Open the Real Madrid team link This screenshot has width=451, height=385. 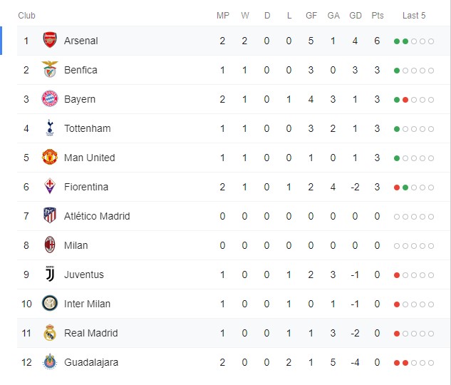point(91,333)
